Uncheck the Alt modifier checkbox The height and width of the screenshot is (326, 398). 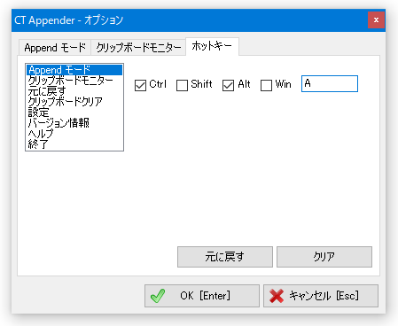[x=228, y=86]
